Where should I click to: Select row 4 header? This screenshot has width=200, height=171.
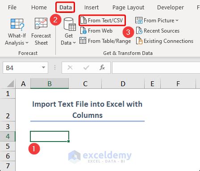[x=8, y=136]
